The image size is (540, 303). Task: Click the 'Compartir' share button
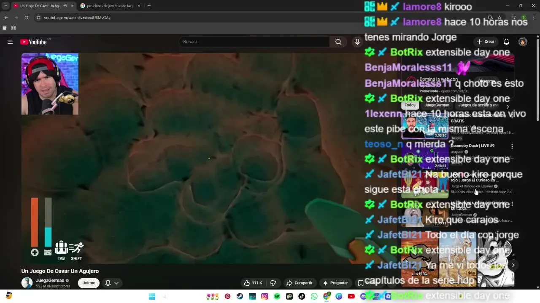[300, 283]
